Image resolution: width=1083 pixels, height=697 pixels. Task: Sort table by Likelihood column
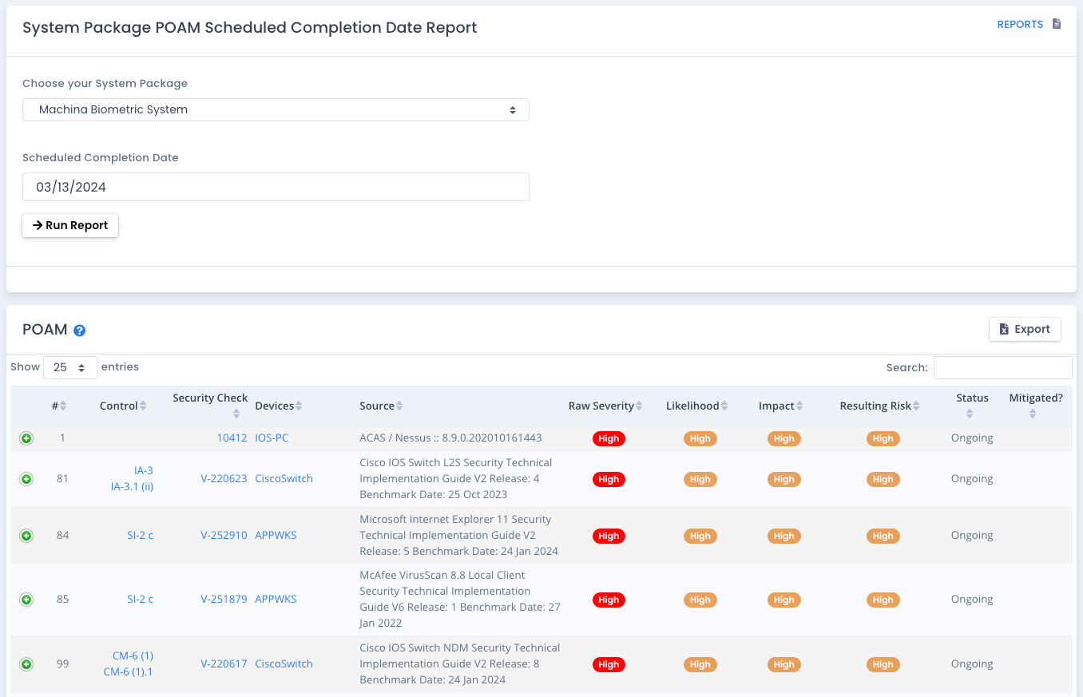coord(698,406)
